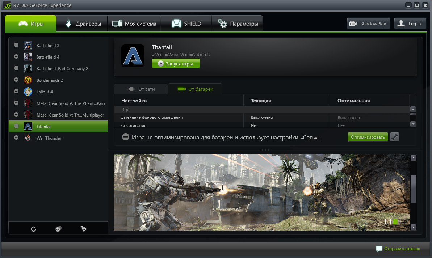
Task: Click the Battlefield 3 game icon
Action: point(28,45)
